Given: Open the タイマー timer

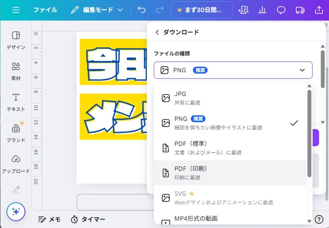Looking at the screenshot, I should click(x=88, y=219).
